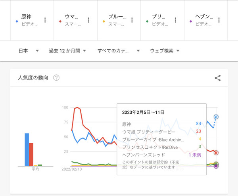This screenshot has height=196, width=238.
Task: Click the tooltip value 84 for 原神
Action: (x=199, y=124)
